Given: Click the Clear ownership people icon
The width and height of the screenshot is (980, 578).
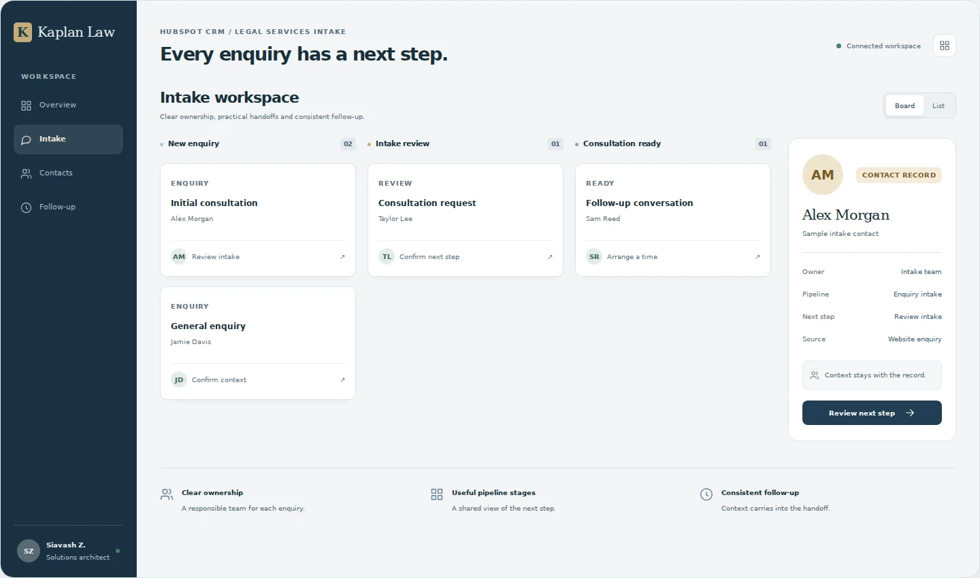Looking at the screenshot, I should coord(167,494).
